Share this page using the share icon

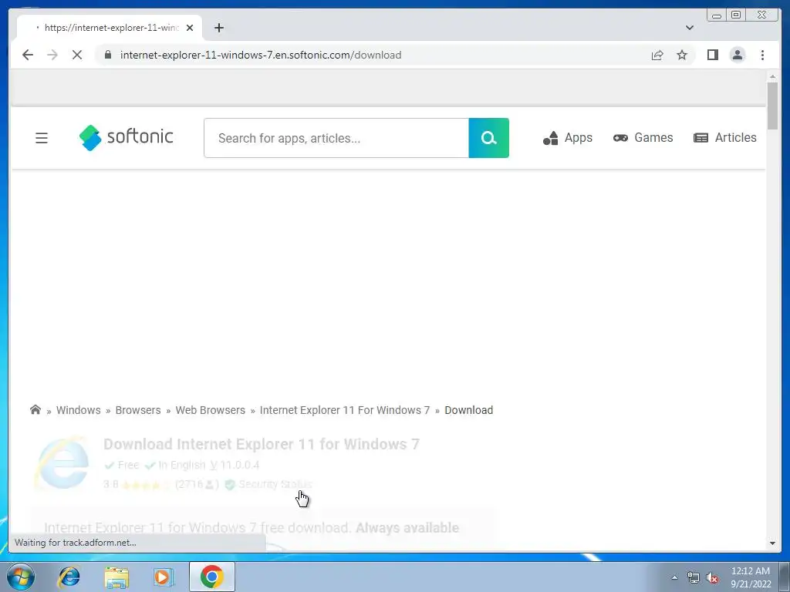[x=657, y=55]
